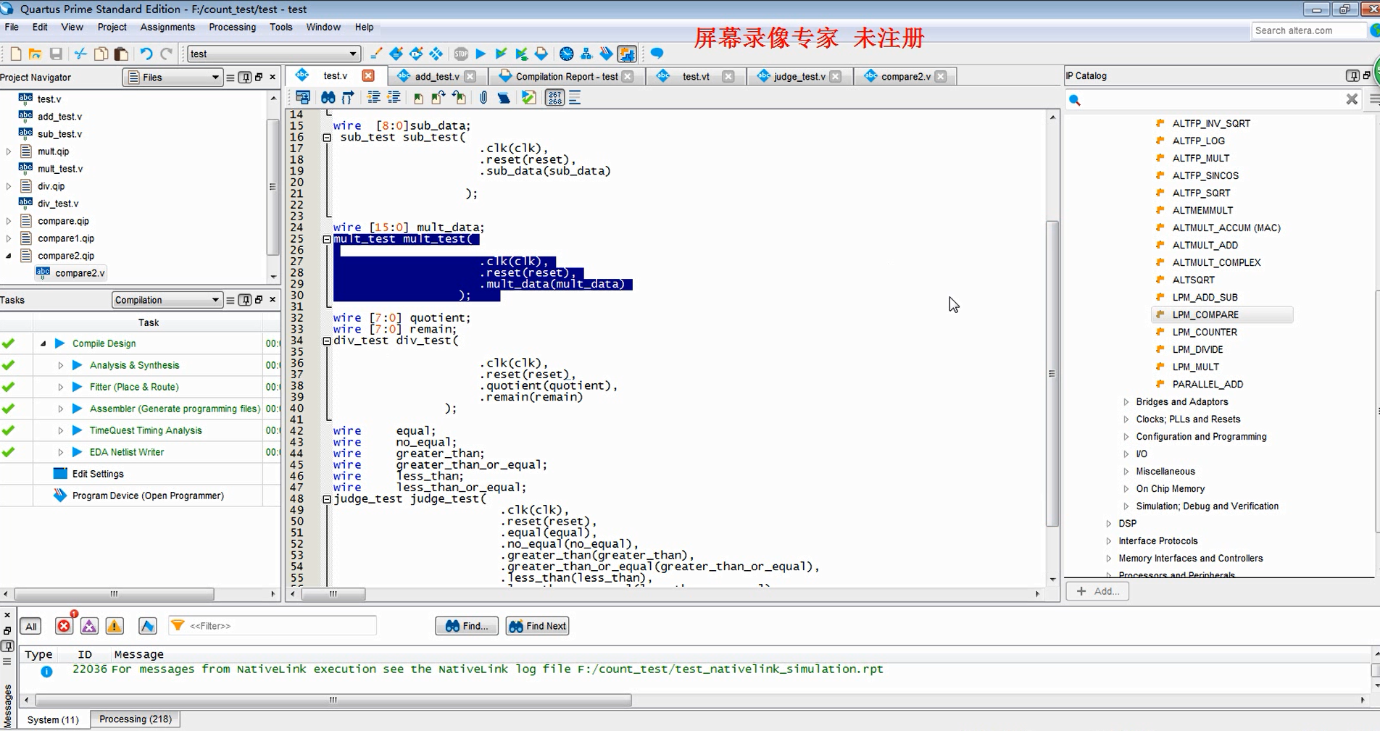
Task: Collapse the compare2.qip file node
Action: [x=9, y=256]
